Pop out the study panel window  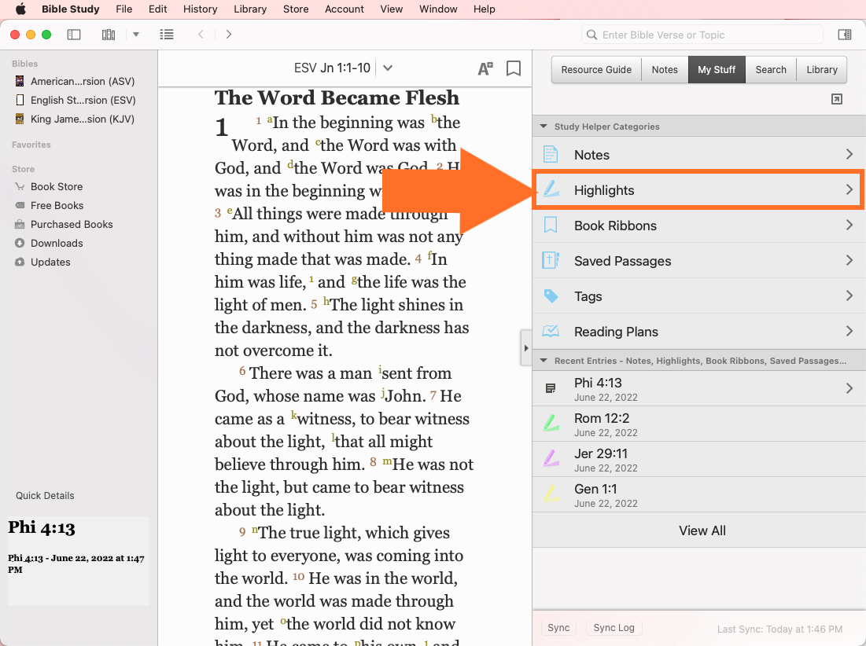pos(837,99)
